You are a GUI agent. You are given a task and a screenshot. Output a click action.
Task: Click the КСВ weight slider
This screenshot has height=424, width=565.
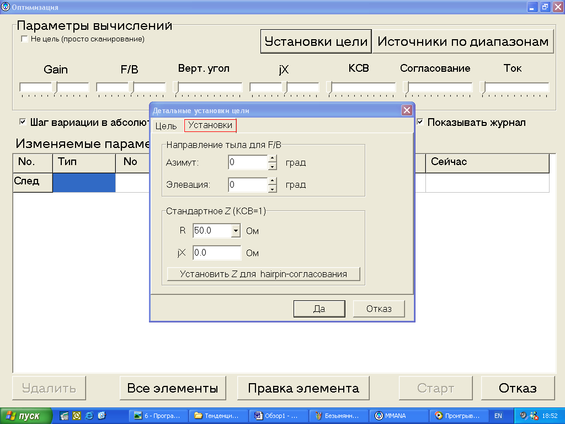tap(361, 88)
